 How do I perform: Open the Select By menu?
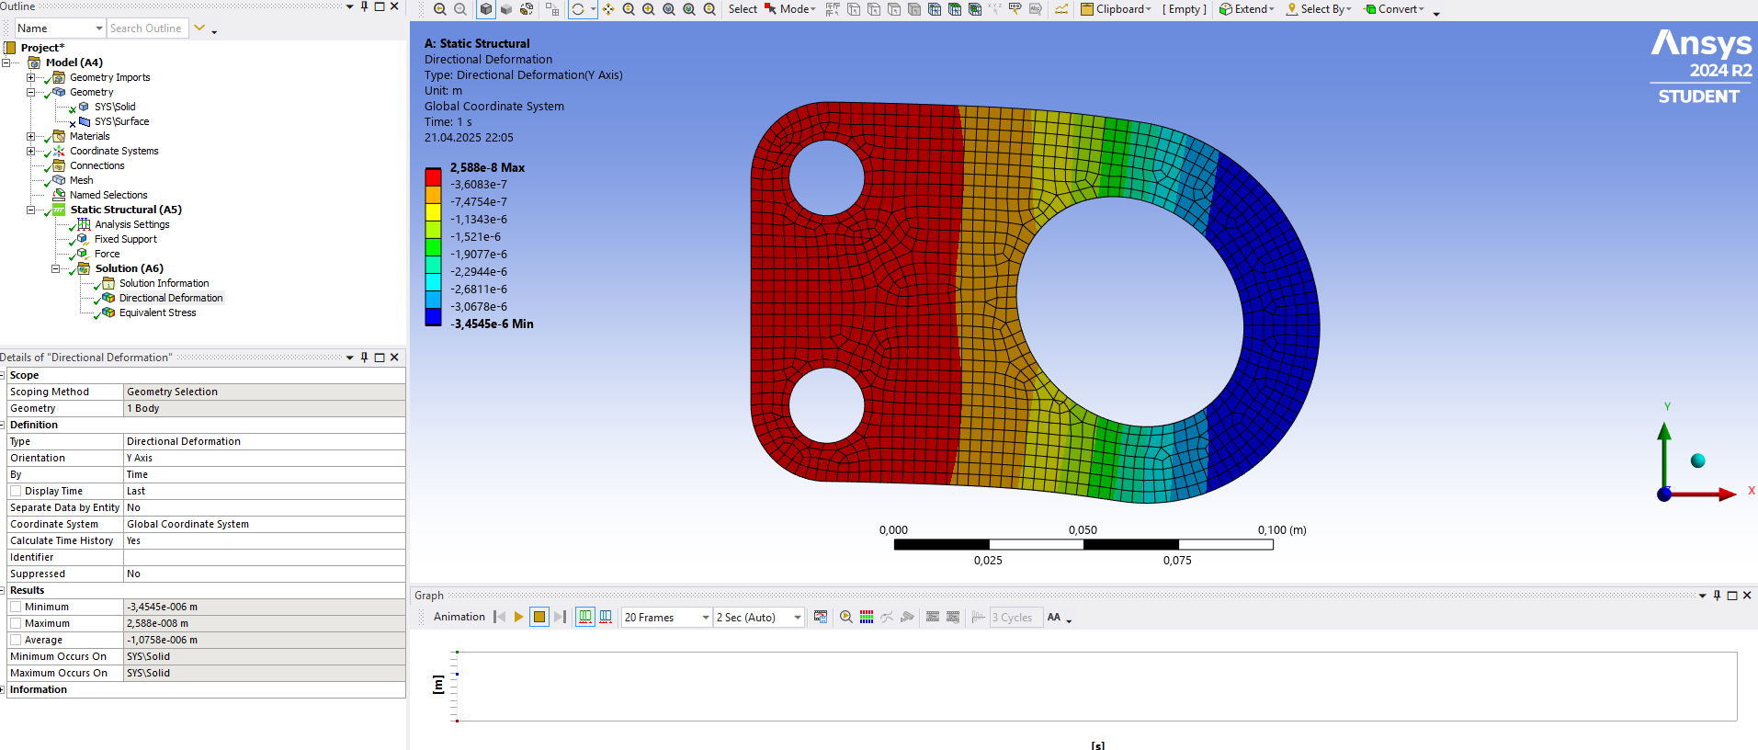pyautogui.click(x=1319, y=9)
